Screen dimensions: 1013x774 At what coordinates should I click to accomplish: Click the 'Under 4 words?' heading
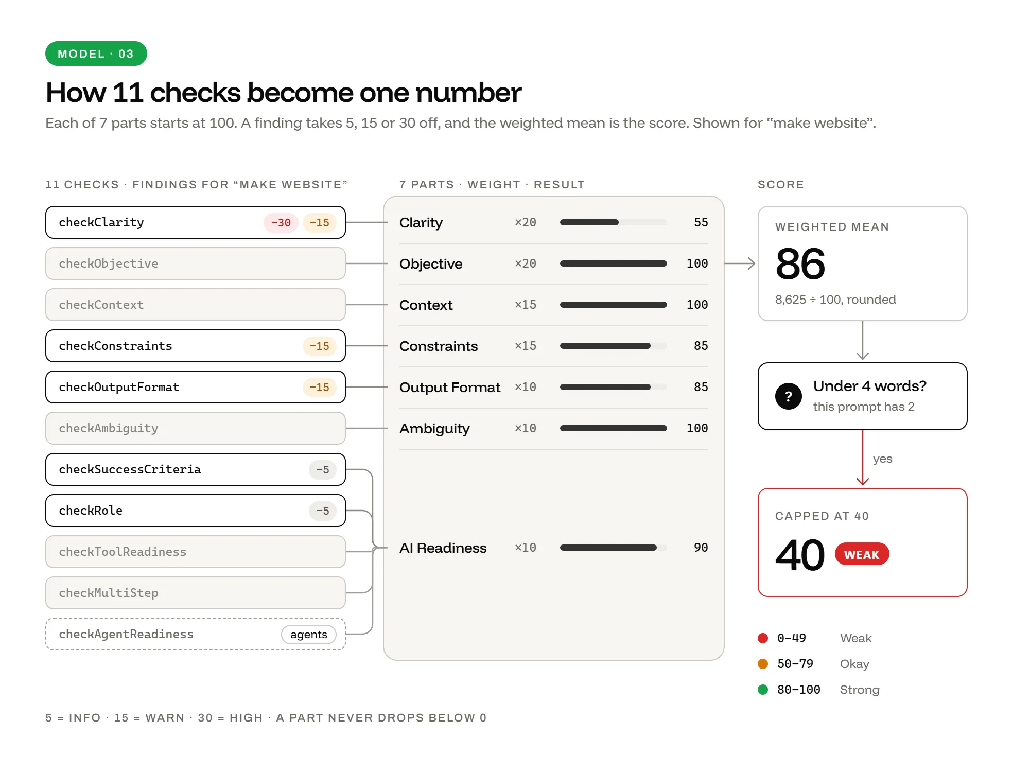(870, 386)
